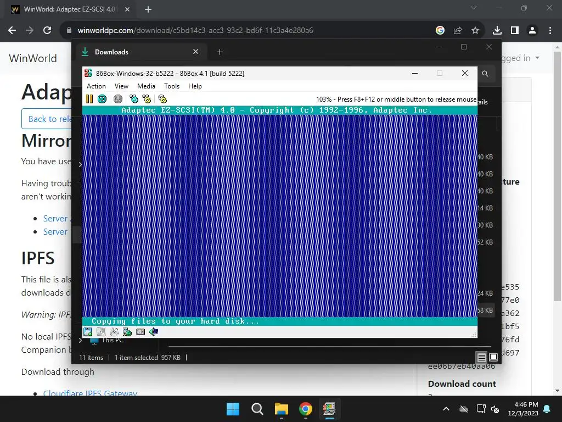This screenshot has width=562, height=422.
Task: Click the WinWorld site logo link
Action: tap(33, 58)
